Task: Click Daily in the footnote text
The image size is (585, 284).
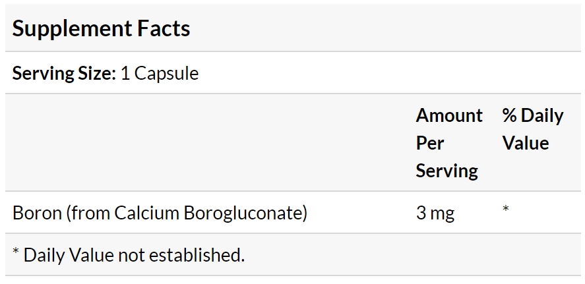Action: pyautogui.click(x=44, y=256)
